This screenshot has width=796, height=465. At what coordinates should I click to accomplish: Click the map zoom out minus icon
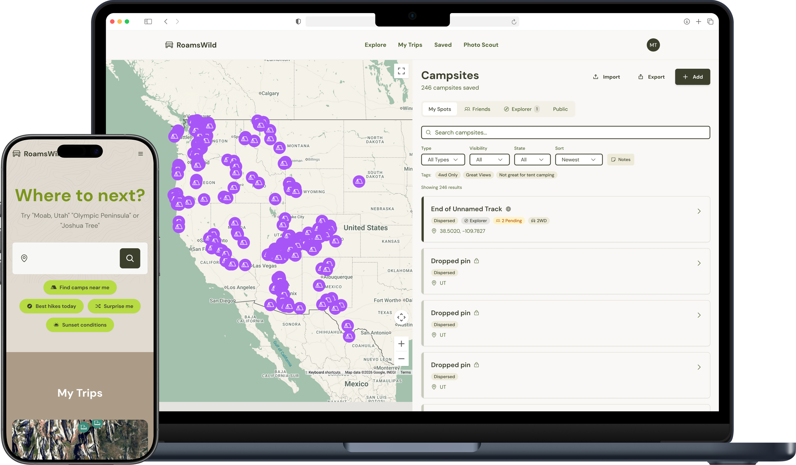pos(401,359)
